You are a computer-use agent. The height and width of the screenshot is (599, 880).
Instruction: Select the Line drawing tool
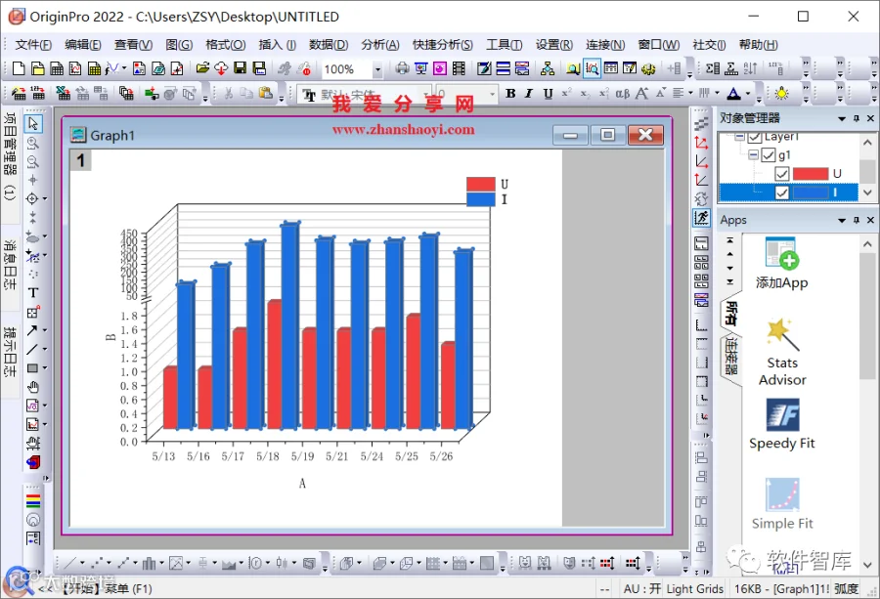[32, 349]
